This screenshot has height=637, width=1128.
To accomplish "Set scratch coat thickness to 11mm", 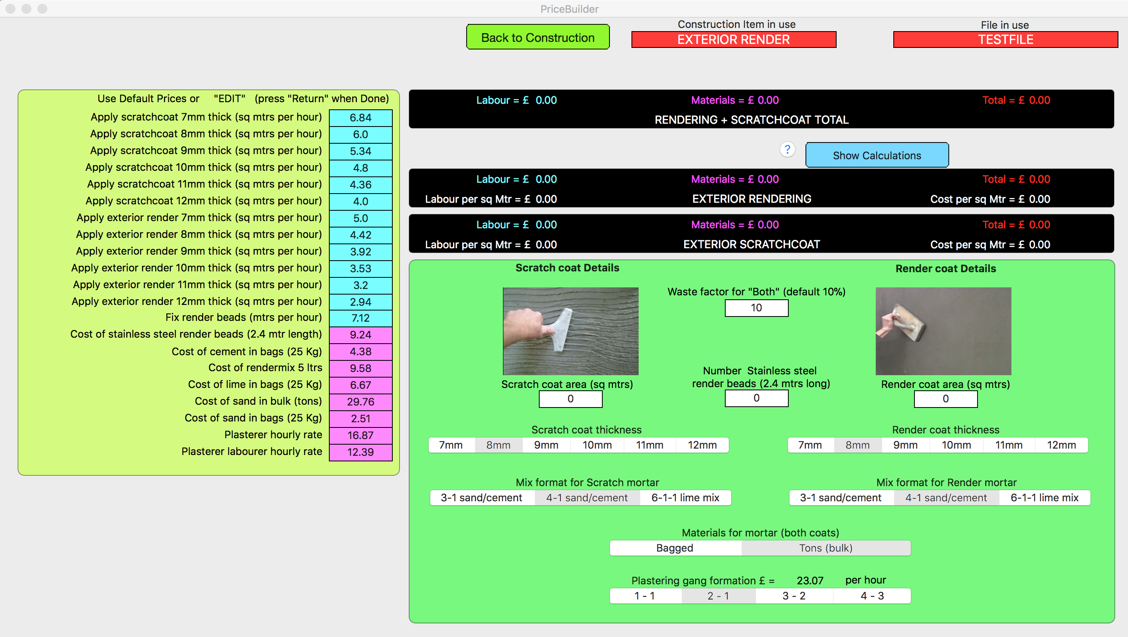I will pos(650,445).
